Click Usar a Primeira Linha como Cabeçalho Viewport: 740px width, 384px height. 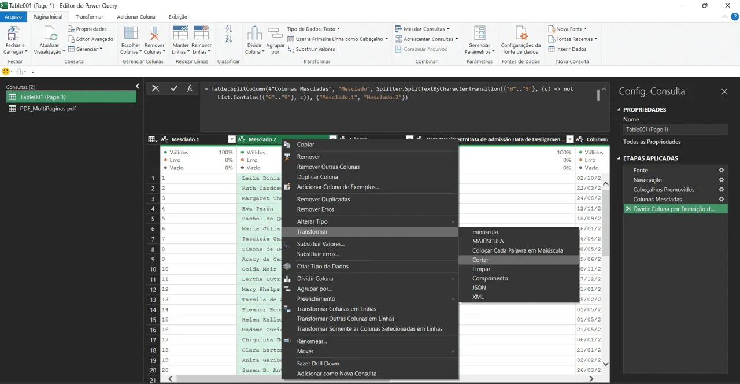[x=338, y=39]
